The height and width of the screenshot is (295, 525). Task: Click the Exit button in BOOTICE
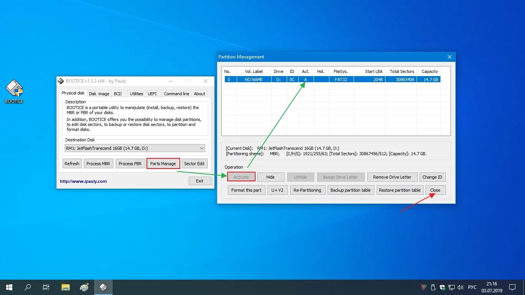200,181
